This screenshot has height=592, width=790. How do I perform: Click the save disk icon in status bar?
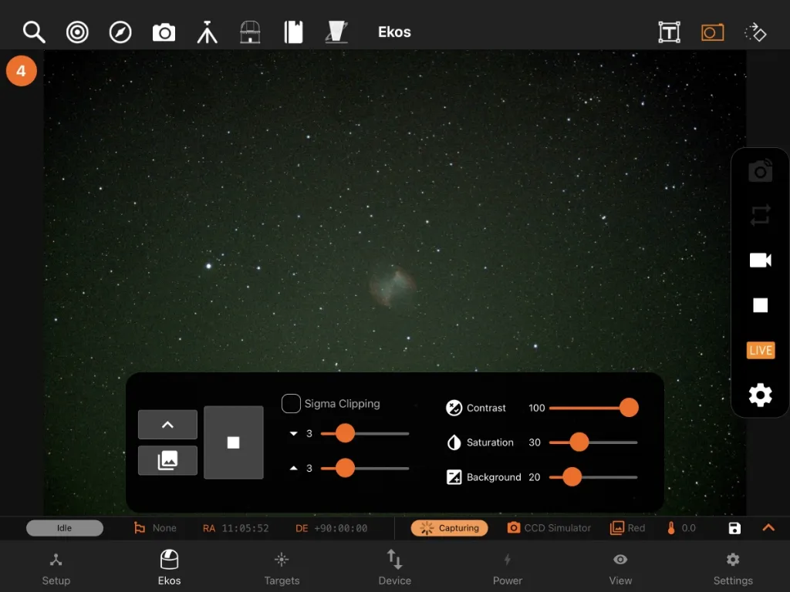(x=734, y=528)
